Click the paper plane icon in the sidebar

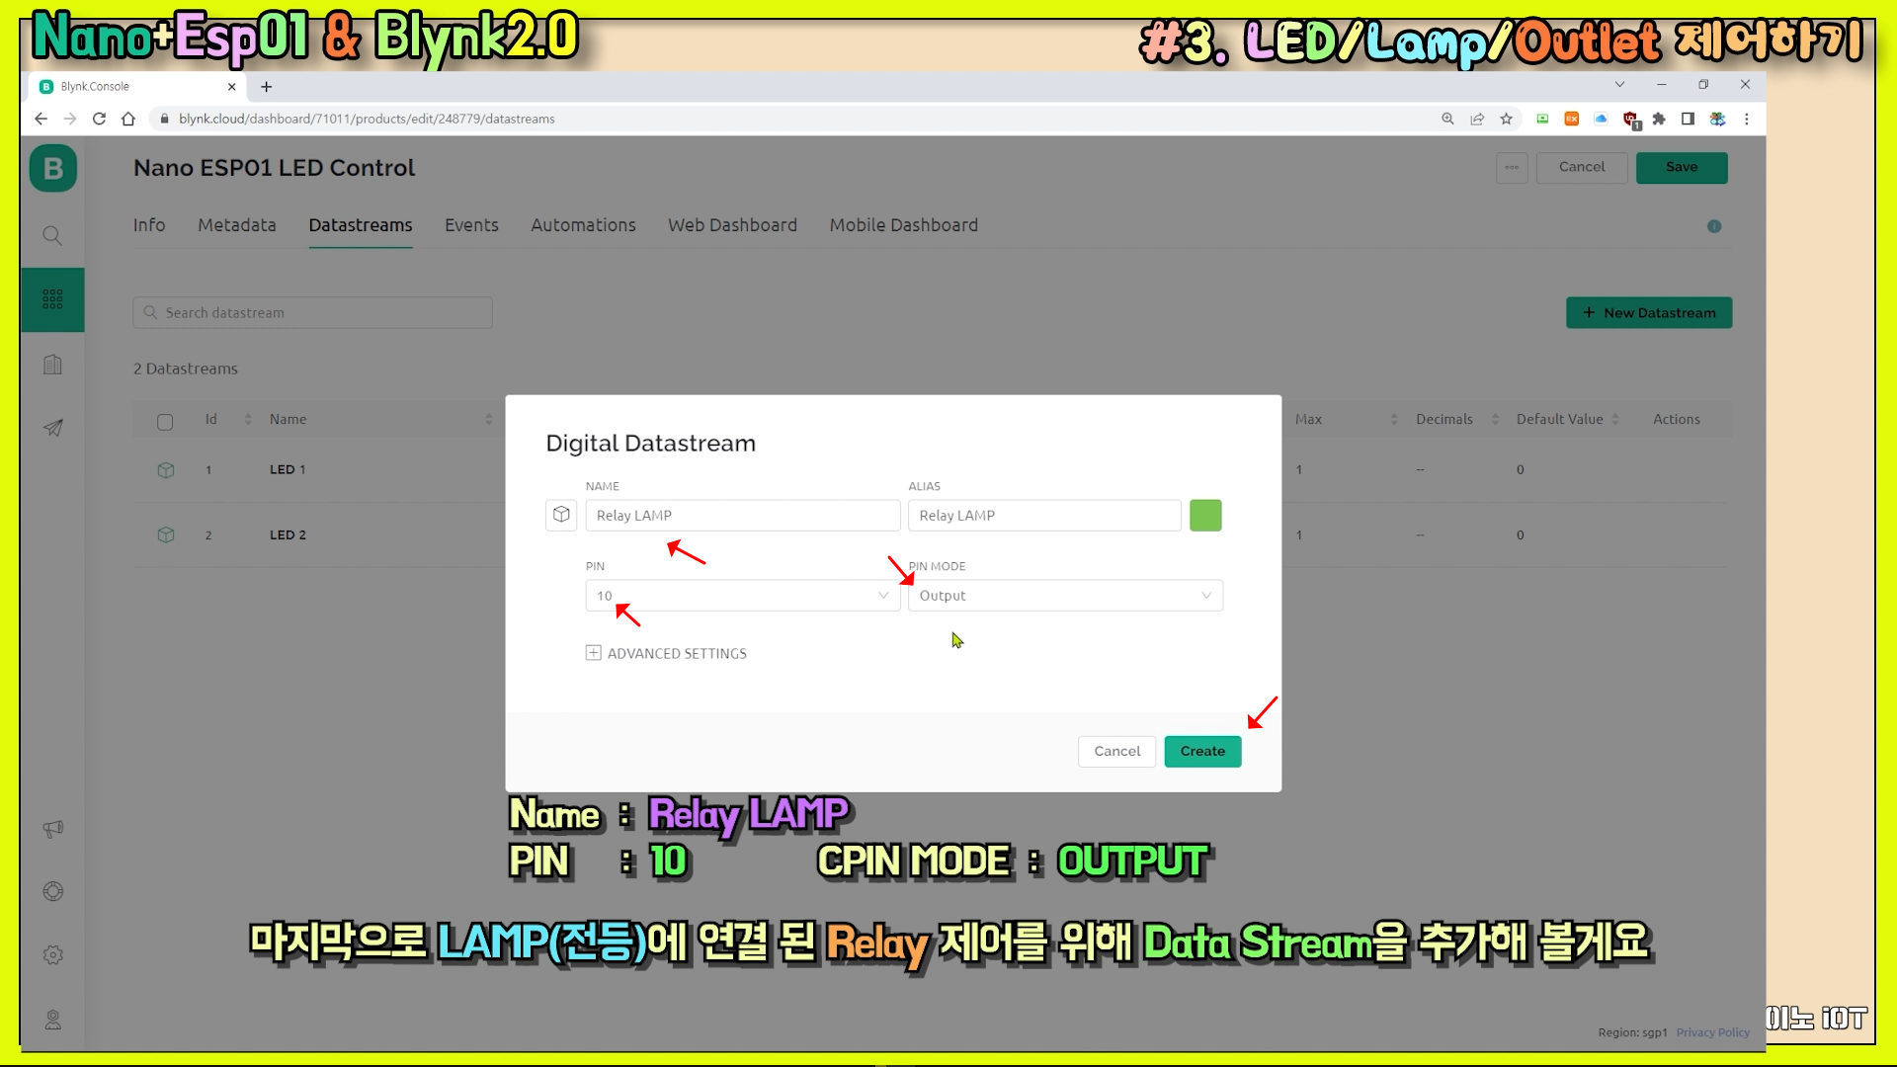coord(52,428)
